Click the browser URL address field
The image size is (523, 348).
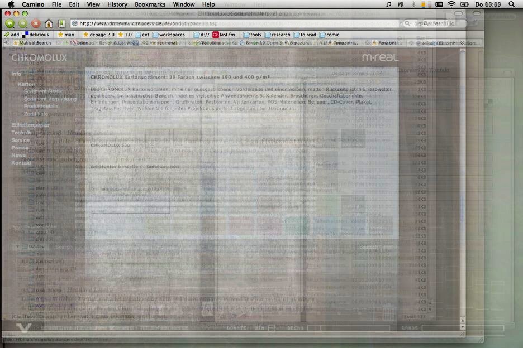(235, 23)
